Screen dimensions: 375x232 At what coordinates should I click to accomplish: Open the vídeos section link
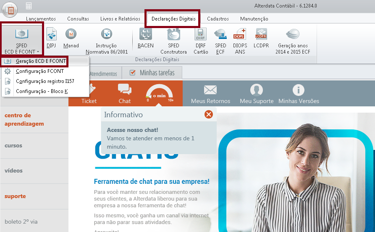[x=13, y=170]
